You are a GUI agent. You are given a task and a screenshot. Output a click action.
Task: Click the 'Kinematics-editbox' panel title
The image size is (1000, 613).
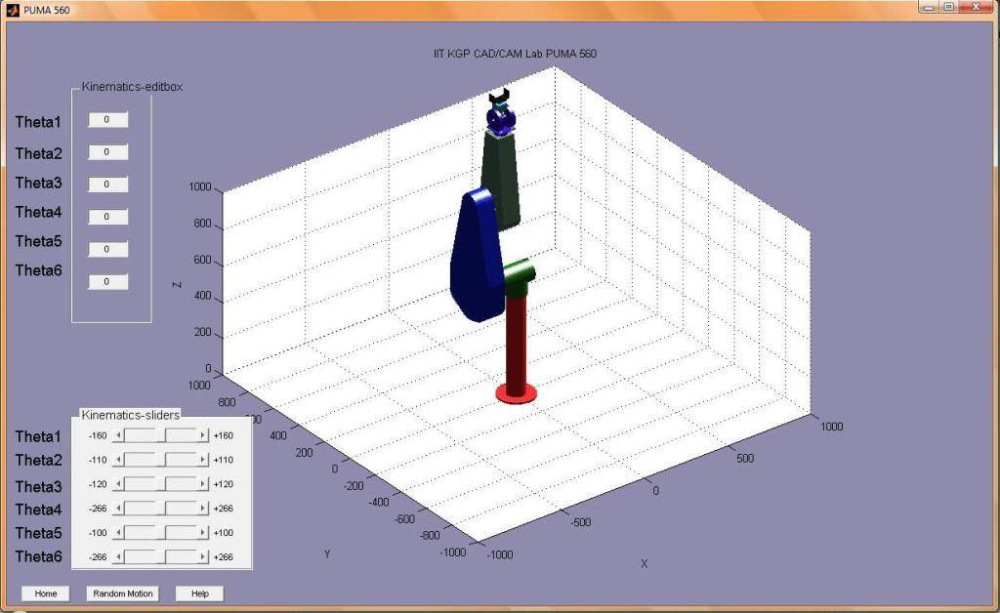(132, 87)
